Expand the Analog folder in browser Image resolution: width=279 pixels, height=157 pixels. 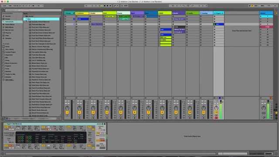pos(25,16)
